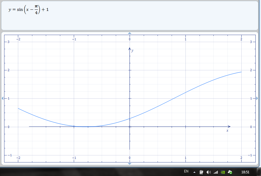Open the tray icon with green checkmark
The width and height of the screenshot is (261, 176).
(230, 172)
